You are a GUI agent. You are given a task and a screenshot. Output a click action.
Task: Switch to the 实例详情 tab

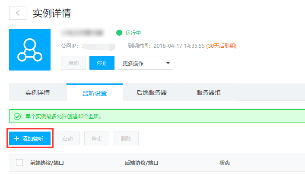pyautogui.click(x=38, y=92)
